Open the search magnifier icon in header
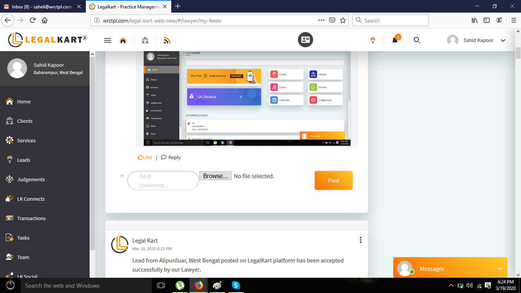 (x=417, y=40)
